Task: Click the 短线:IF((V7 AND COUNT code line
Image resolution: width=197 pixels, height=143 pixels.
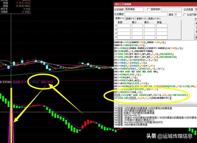Action: click(151, 95)
